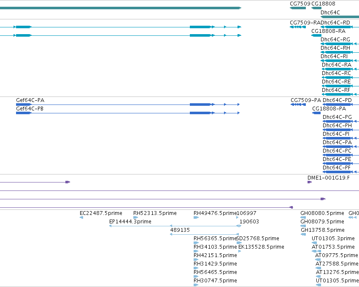The width and height of the screenshot is (359, 287).
Task: Click transcript Dhc64C-RC
Action: pos(336,73)
